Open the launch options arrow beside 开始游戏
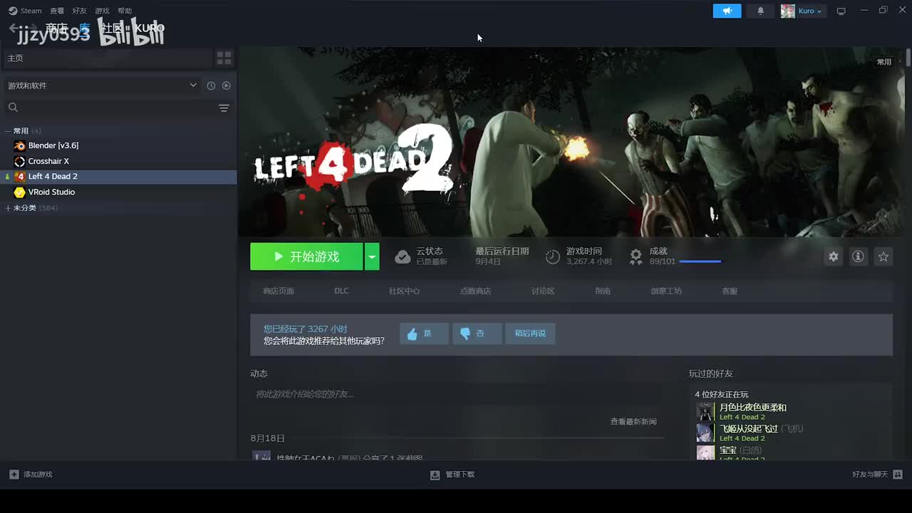Image resolution: width=912 pixels, height=513 pixels. point(372,256)
